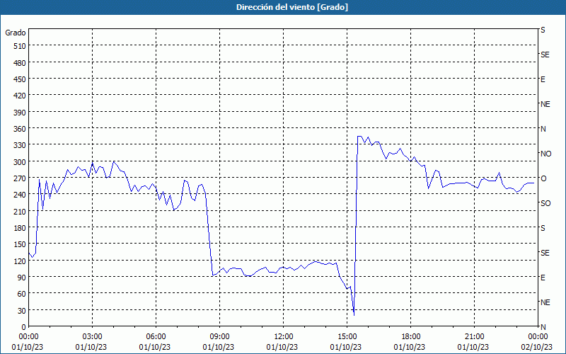Viewport: 566px width, 354px height.
Task: Click the 'O' compass label level with 270
Action: pyautogui.click(x=543, y=178)
